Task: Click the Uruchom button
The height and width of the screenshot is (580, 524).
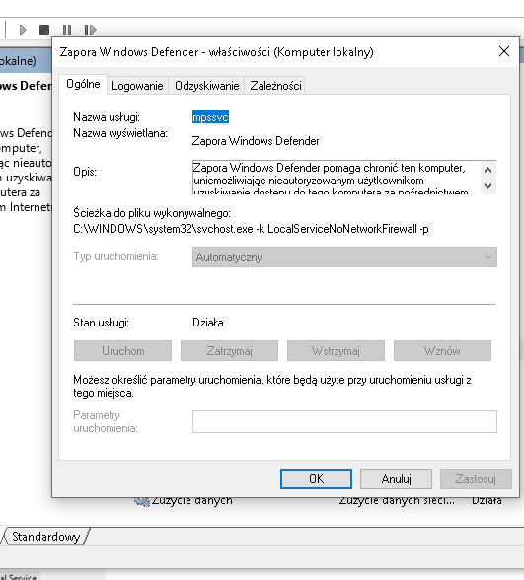Action: coord(122,351)
